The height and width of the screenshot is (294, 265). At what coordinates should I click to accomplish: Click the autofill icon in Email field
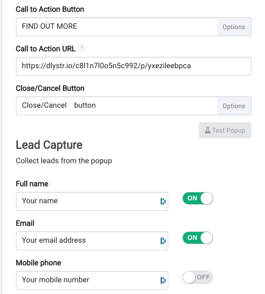pos(163,241)
